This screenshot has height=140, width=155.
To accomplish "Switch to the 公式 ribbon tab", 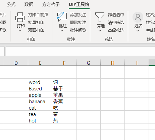I will coord(11,5).
